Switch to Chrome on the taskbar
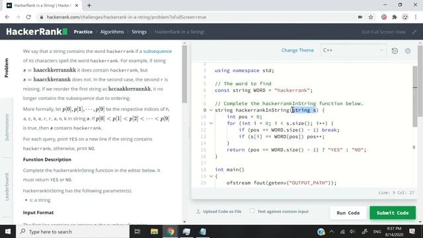The height and width of the screenshot is (238, 423). 171,231
